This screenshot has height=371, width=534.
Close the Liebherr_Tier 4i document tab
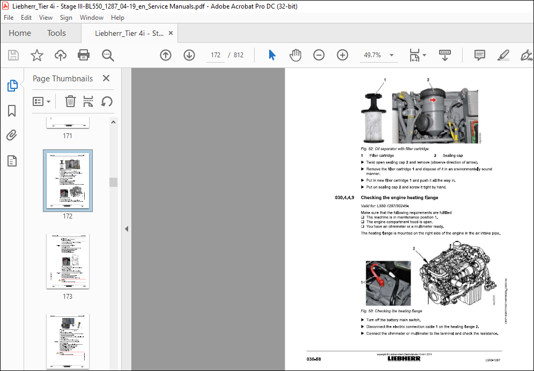click(171, 33)
